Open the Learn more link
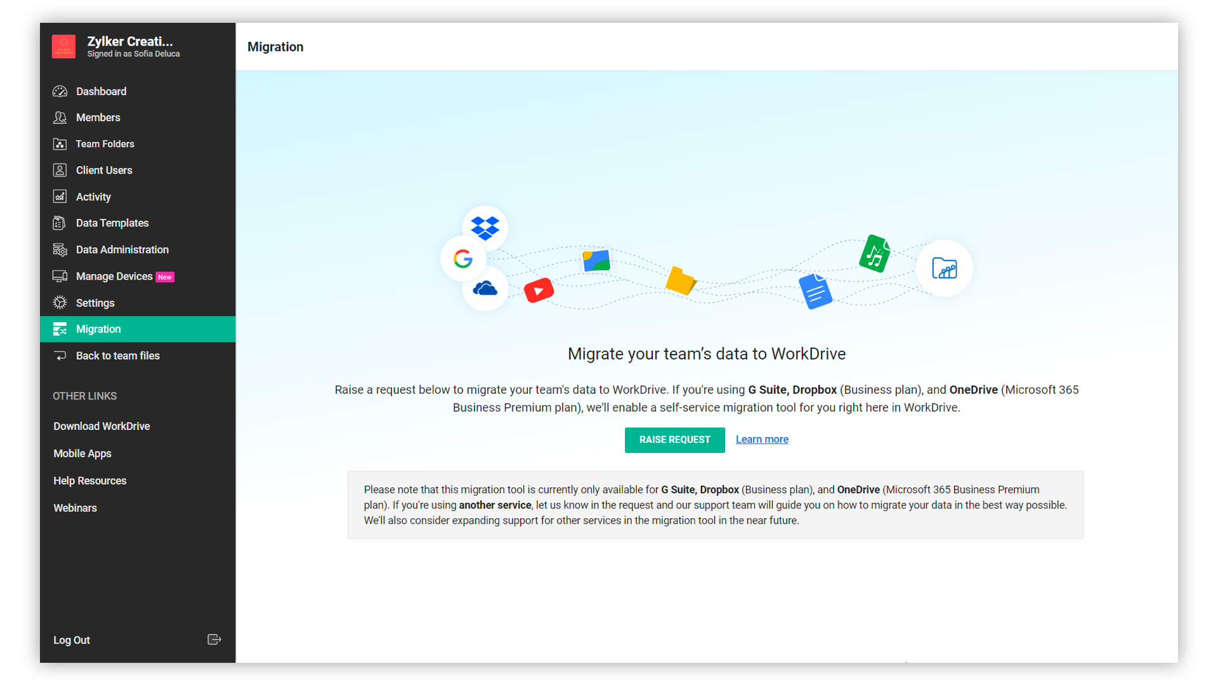The height and width of the screenshot is (685, 1218). point(762,440)
